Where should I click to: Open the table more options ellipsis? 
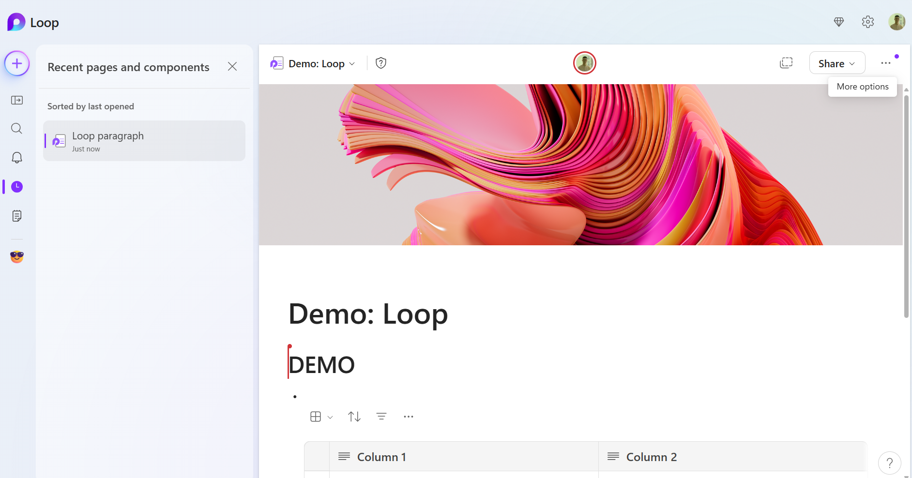(409, 417)
